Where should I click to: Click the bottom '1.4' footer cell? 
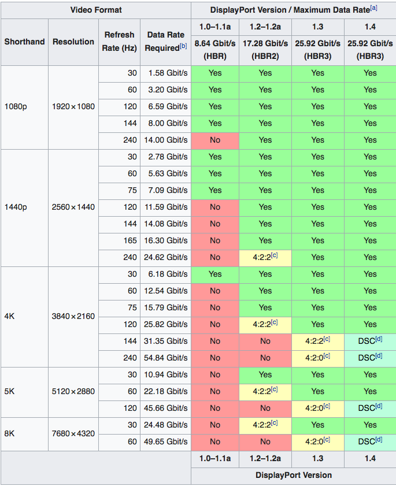(x=370, y=459)
